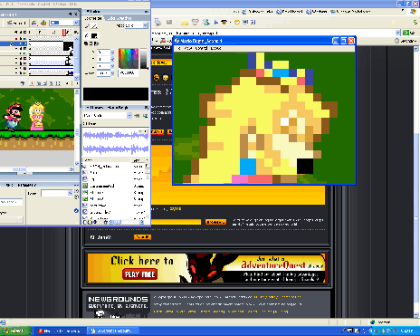Select the stroke color pencil control
The image size is (420, 336).
[x=87, y=26]
